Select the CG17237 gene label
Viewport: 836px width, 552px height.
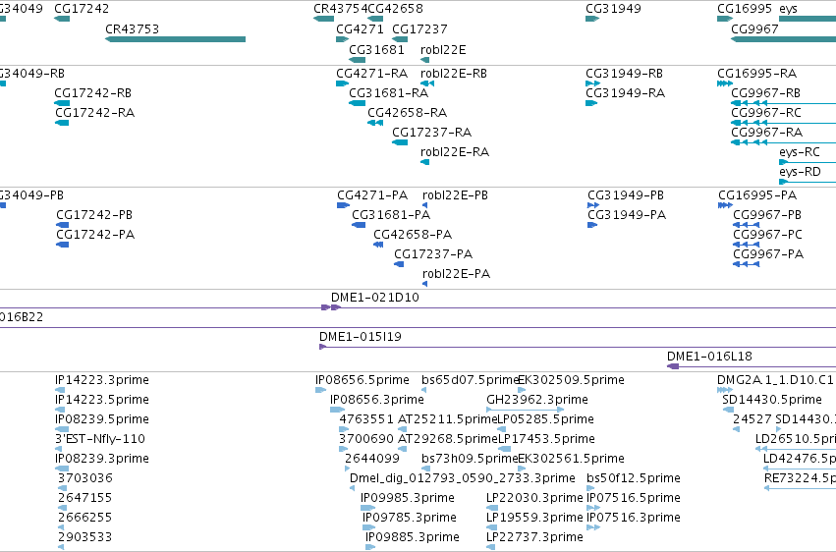419,28
